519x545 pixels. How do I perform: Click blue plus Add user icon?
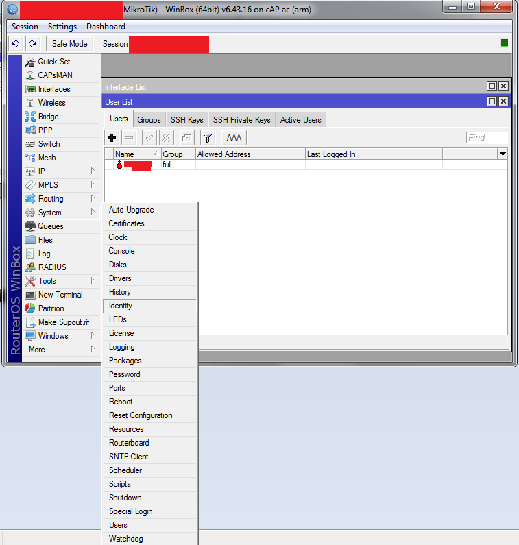pos(112,138)
